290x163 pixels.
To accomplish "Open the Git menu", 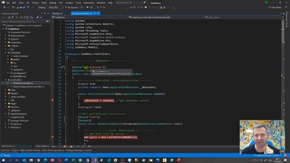I will 28,3.
